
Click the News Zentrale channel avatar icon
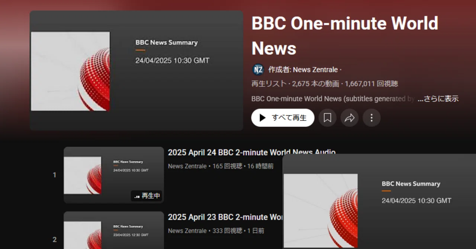[258, 69]
